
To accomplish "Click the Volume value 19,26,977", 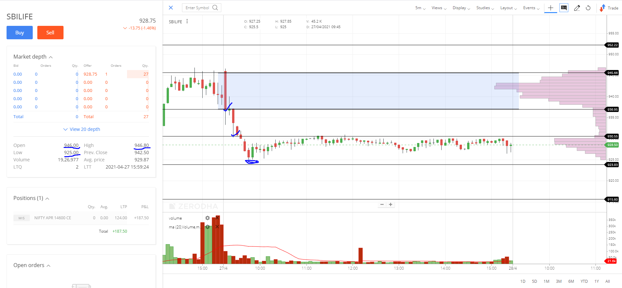I will (x=68, y=160).
